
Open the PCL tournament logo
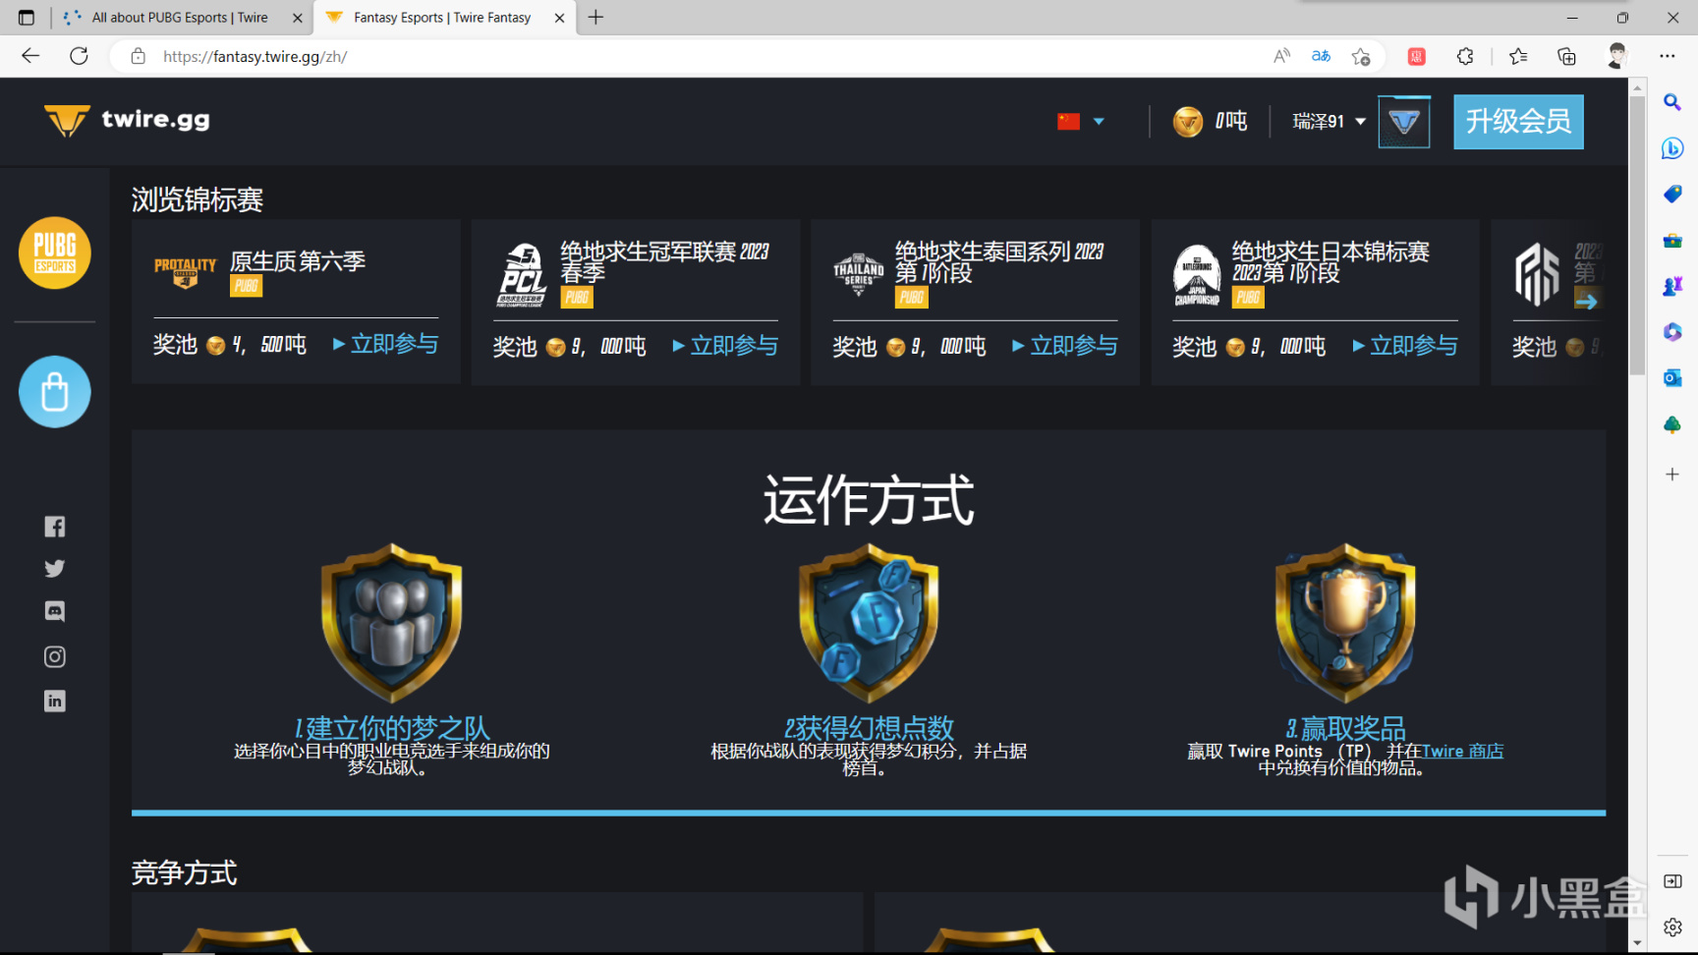point(522,275)
